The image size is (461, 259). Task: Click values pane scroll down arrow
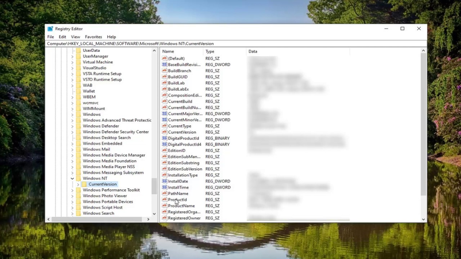(423, 219)
